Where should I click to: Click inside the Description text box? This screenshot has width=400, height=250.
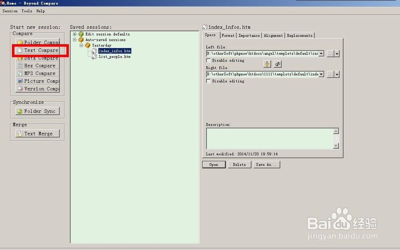click(270, 138)
